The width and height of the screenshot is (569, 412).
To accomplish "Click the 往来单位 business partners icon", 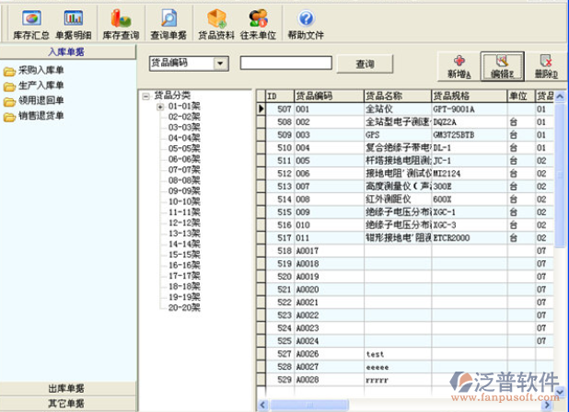I will [x=259, y=24].
